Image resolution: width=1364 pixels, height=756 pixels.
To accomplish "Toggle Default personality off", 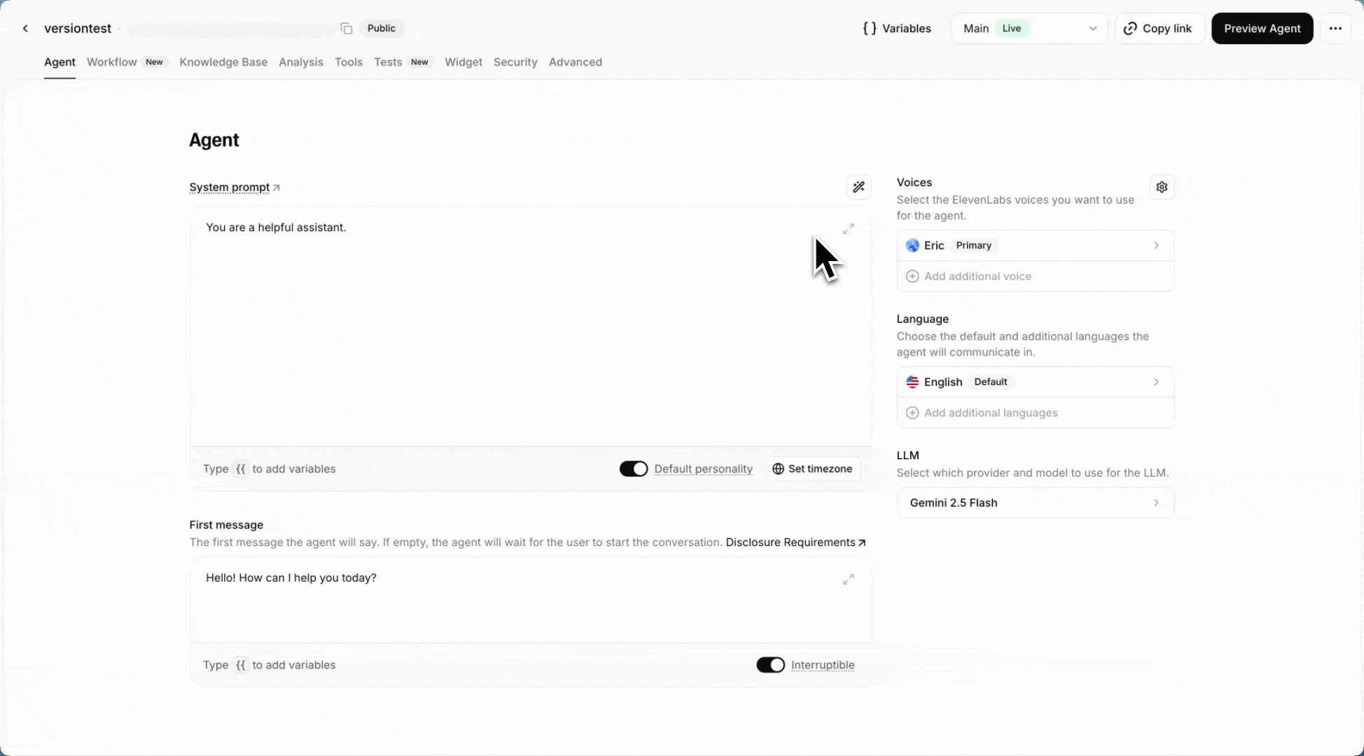I will click(633, 468).
